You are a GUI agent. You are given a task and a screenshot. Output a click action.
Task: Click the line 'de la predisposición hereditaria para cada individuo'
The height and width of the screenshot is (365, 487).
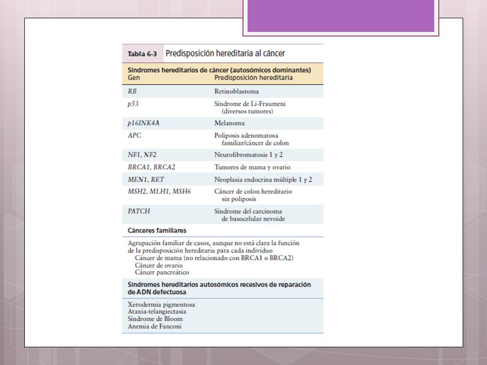pos(200,250)
